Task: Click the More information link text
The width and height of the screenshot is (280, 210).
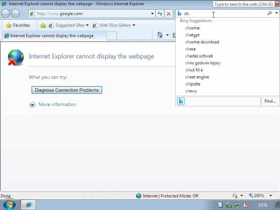Action: (57, 104)
